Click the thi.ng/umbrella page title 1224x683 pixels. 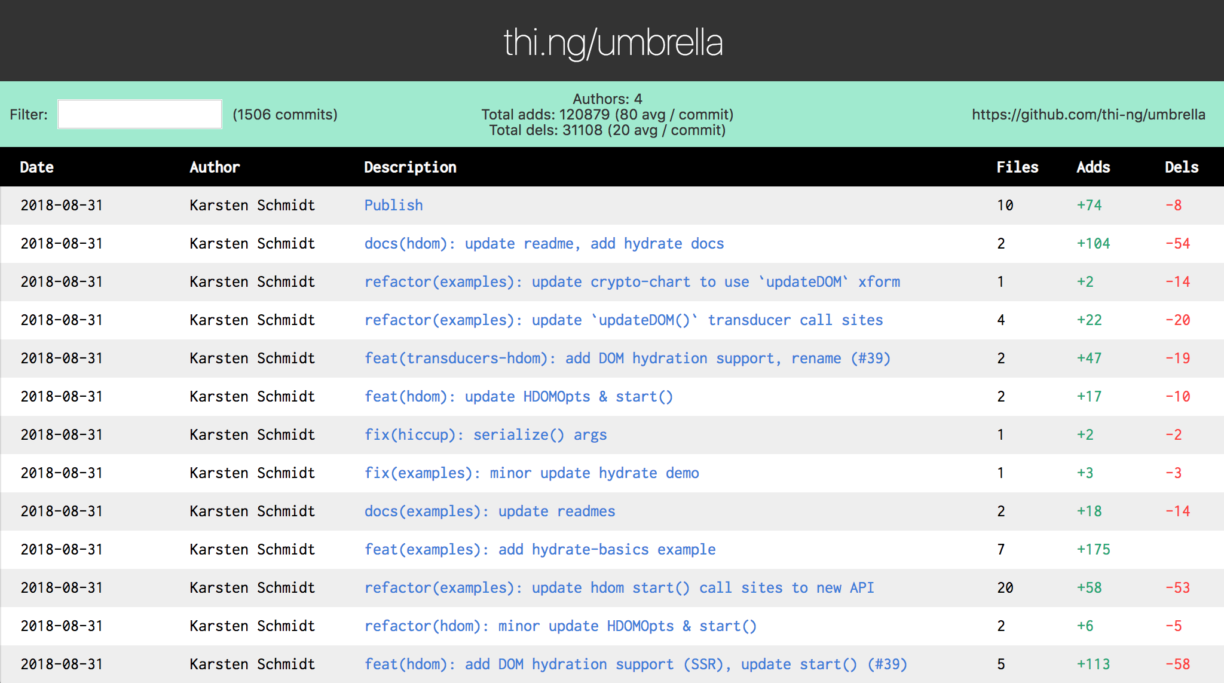coord(613,42)
